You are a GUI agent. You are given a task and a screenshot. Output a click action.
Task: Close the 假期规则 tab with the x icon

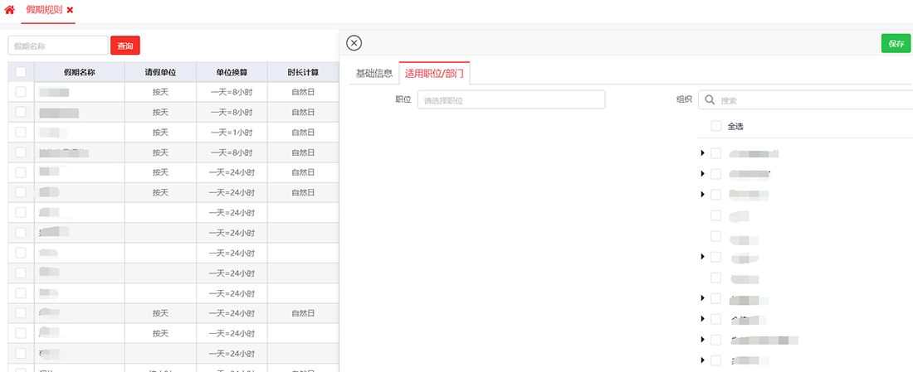click(x=70, y=10)
